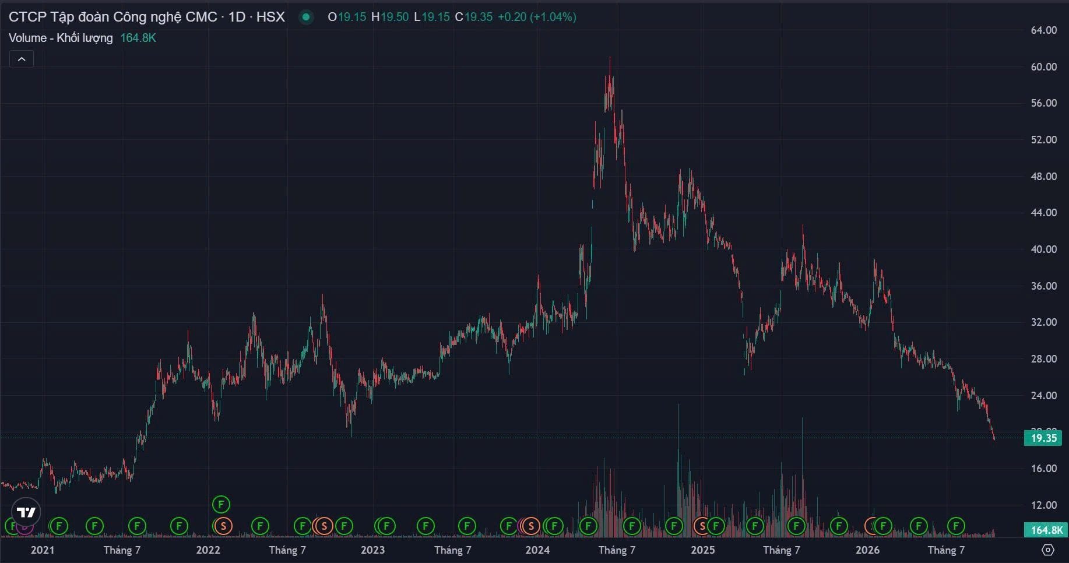
Task: Click the 60.00 price axis label
Action: (x=1043, y=67)
